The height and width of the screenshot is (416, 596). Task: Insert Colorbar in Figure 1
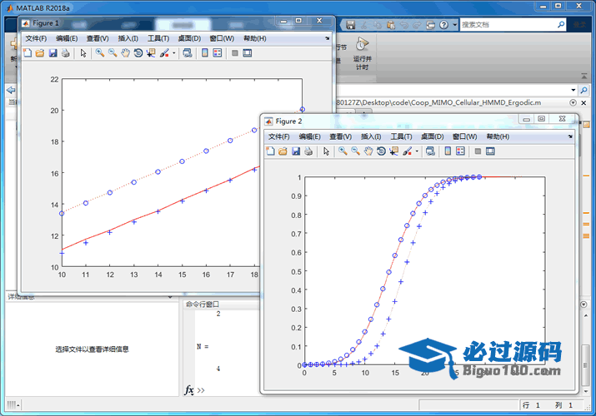coord(205,53)
